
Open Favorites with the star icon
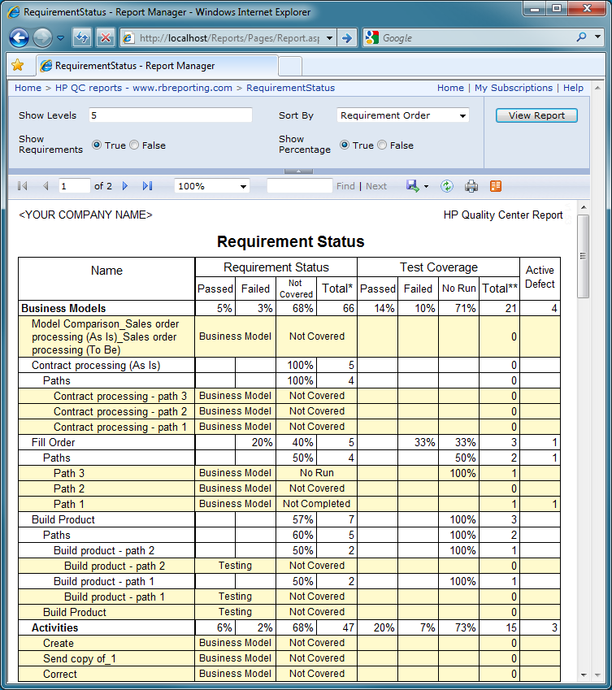(x=18, y=66)
